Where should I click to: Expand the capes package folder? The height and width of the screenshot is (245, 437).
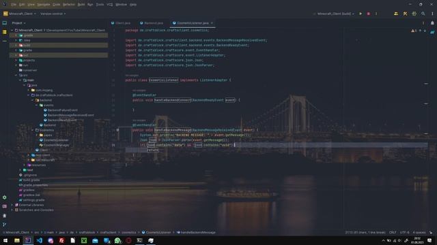coord(36,135)
